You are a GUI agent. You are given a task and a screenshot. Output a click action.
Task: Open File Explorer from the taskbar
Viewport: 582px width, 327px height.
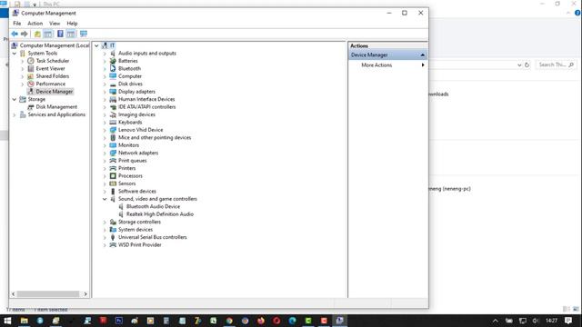[x=25, y=321]
